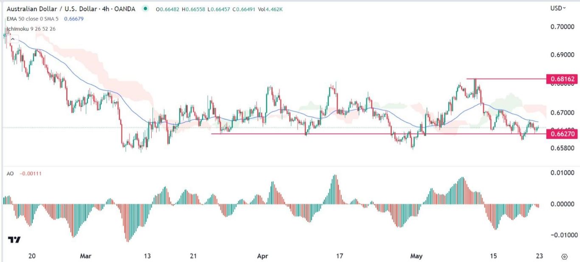Click the Apr label on the time axis

[263, 256]
